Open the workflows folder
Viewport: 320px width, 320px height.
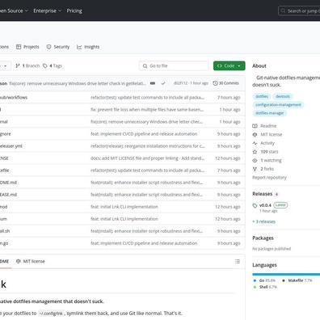14,98
